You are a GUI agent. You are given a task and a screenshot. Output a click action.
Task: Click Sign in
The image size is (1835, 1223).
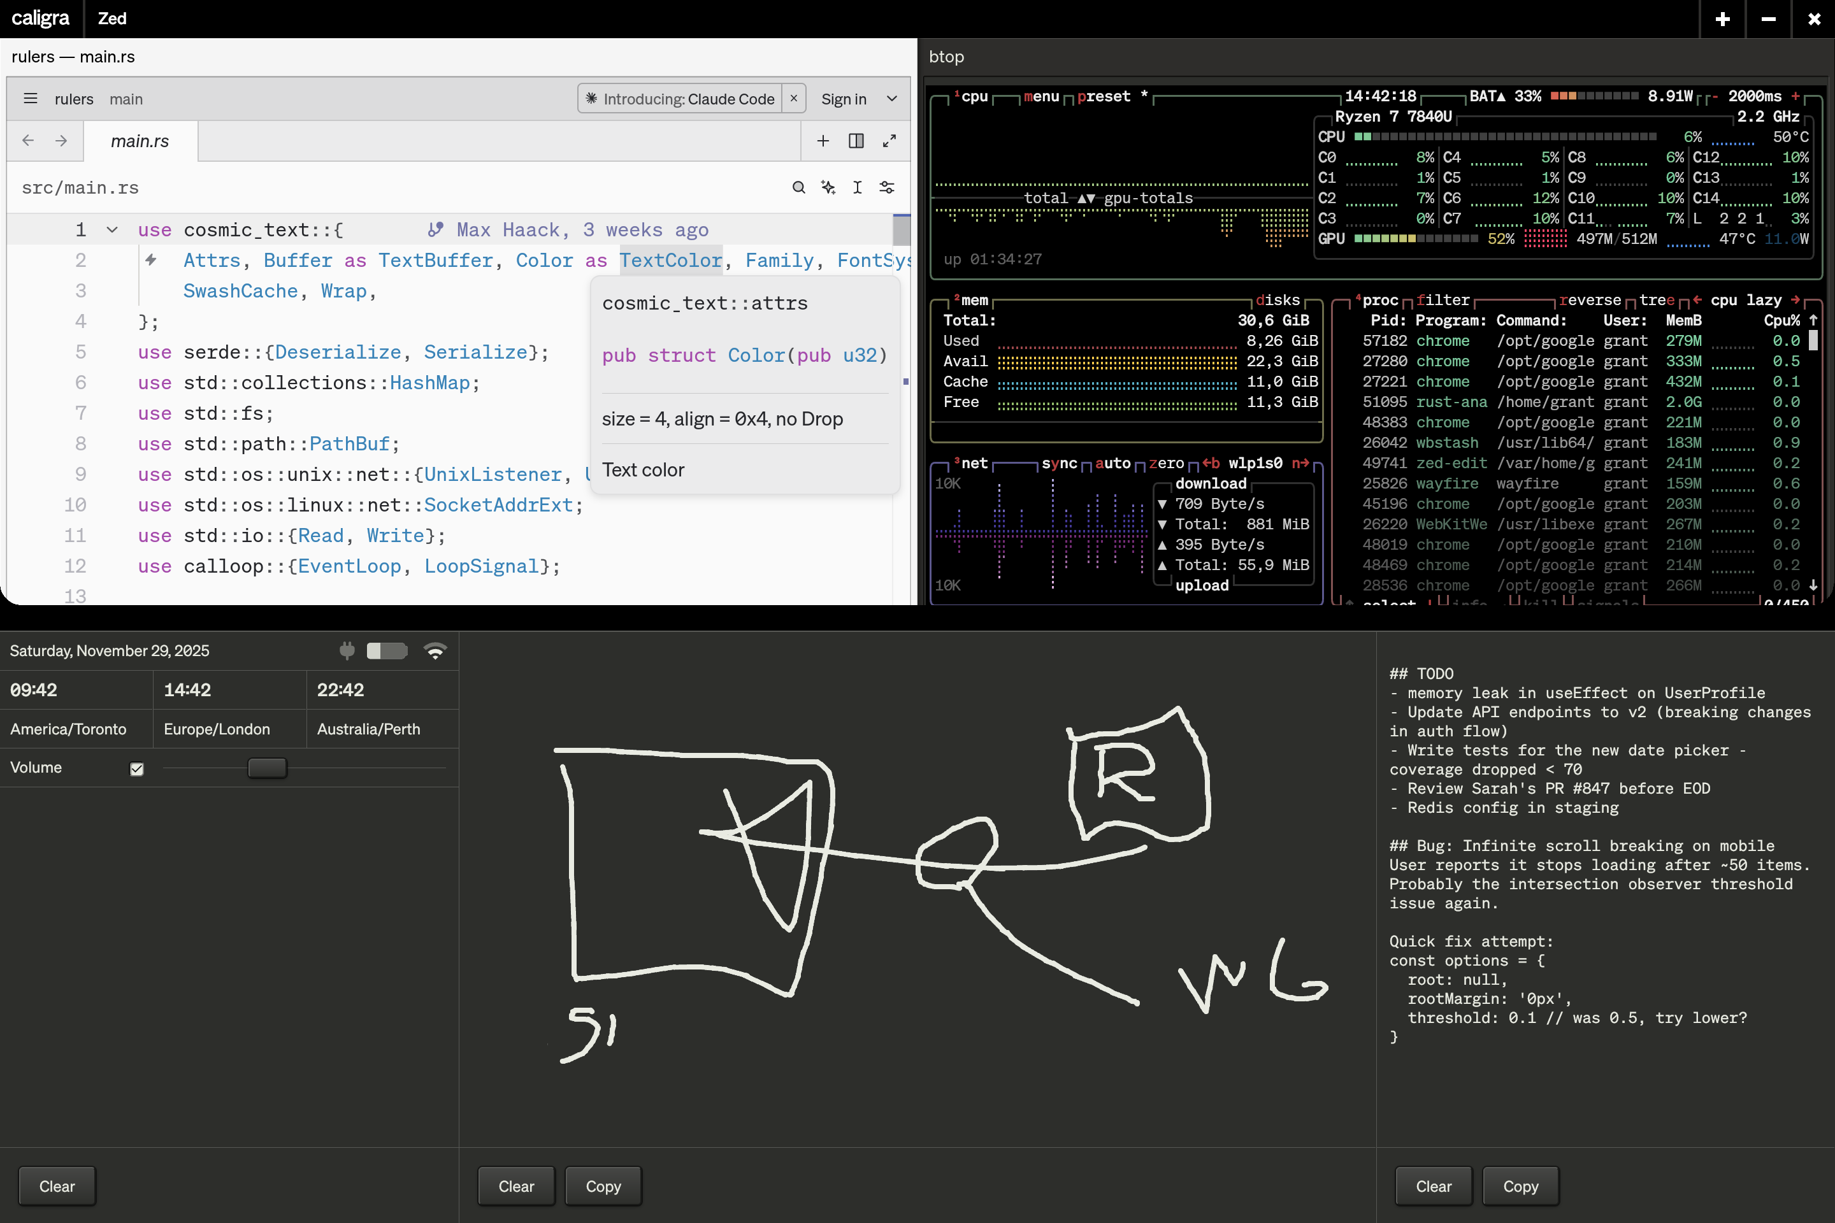tap(844, 99)
